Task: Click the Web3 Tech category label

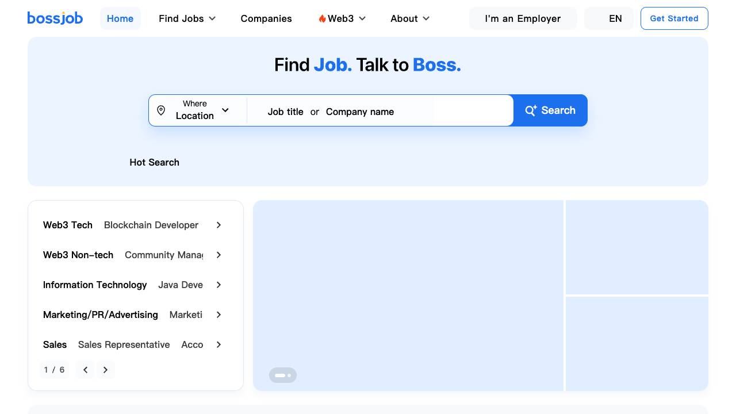Action: point(68,225)
